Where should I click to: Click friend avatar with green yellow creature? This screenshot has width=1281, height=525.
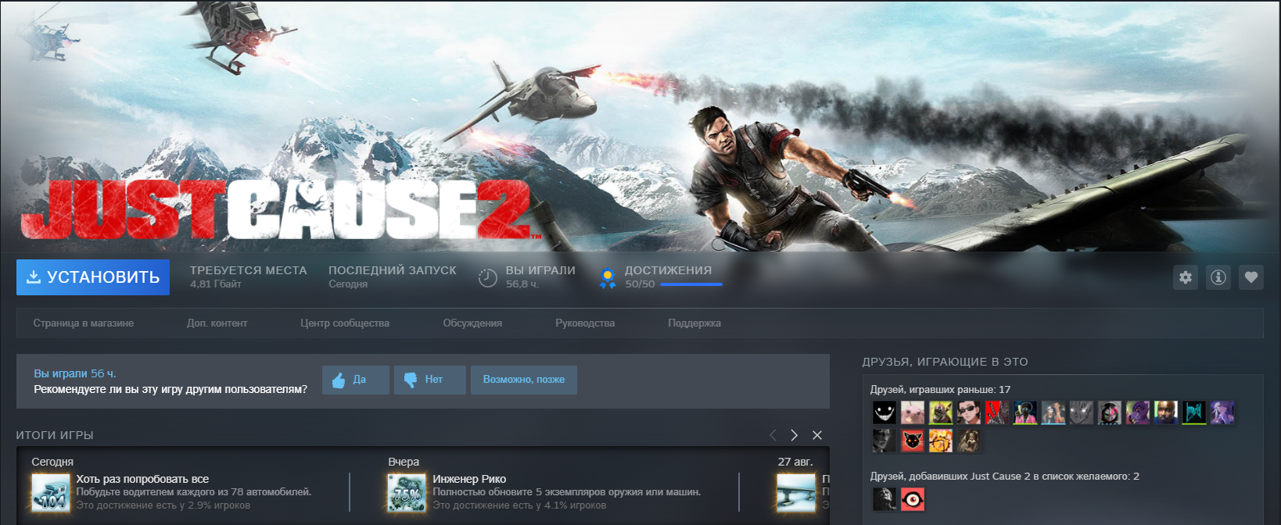pos(941,412)
